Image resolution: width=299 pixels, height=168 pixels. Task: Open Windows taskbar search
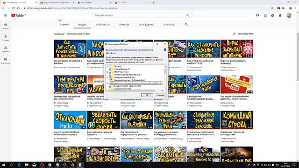[x=11, y=165]
